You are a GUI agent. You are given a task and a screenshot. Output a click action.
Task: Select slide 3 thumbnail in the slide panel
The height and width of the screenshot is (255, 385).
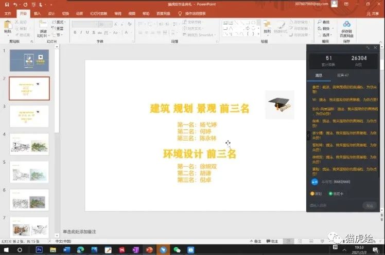pyautogui.click(x=29, y=116)
